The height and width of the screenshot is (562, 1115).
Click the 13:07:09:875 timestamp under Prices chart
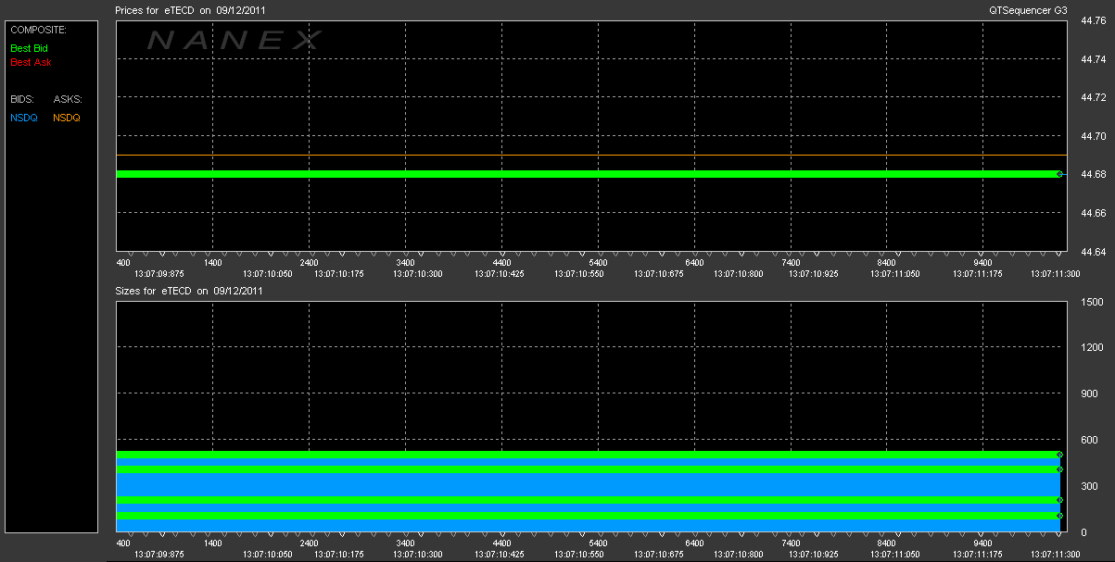pos(159,273)
